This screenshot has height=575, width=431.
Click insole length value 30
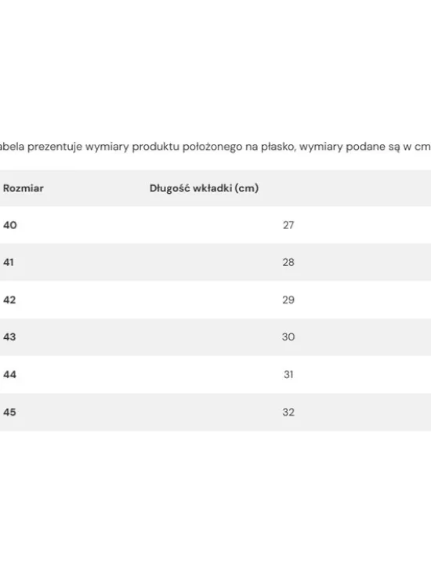[288, 337]
